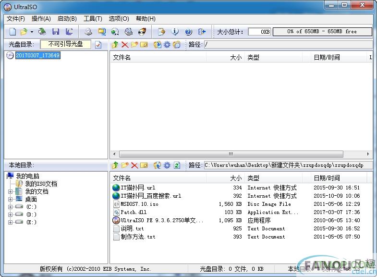Click the disc path field showing /
Image resolution: width=377 pixels, height=277 pixels.
[288, 45]
